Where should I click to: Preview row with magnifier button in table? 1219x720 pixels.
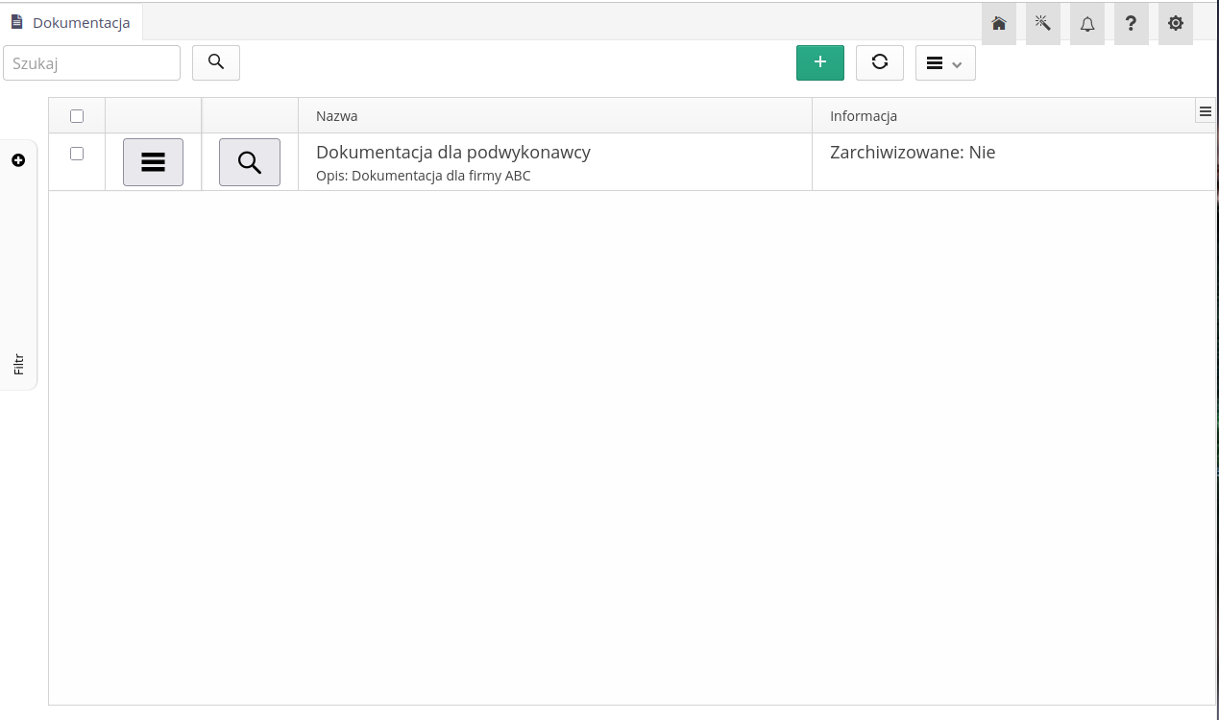(249, 162)
